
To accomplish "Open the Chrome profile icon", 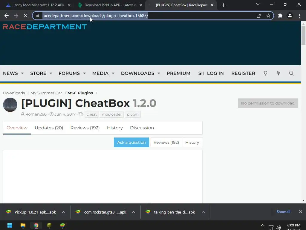I will coord(290,16).
